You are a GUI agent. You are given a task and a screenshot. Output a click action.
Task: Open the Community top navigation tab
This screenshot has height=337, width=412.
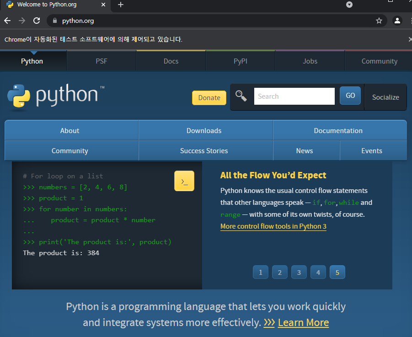[380, 61]
